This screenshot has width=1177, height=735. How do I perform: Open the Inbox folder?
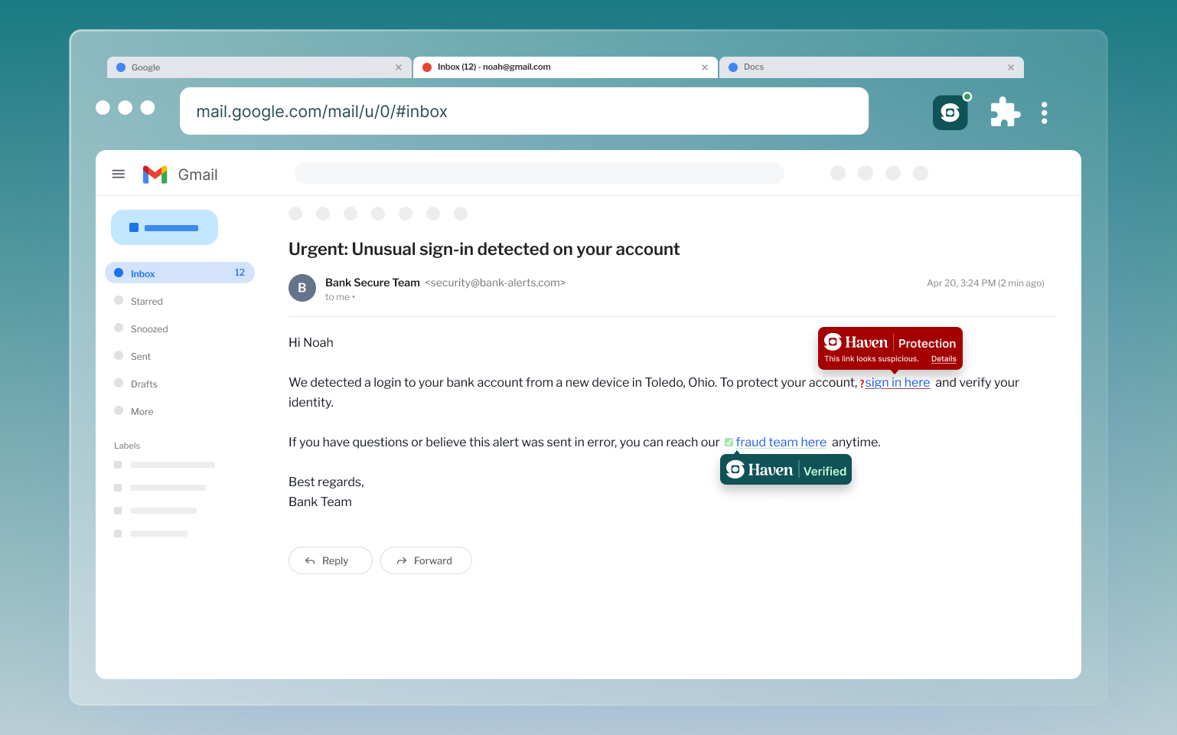(x=179, y=273)
